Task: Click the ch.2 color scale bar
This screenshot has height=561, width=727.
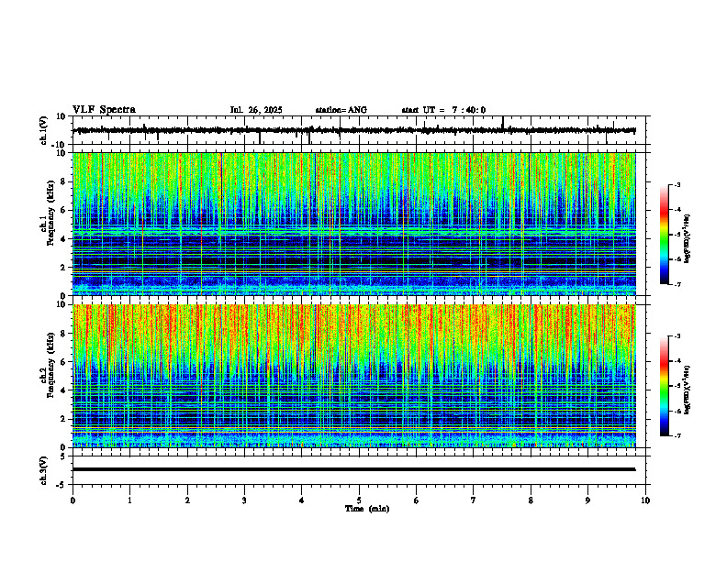Action: [x=664, y=386]
